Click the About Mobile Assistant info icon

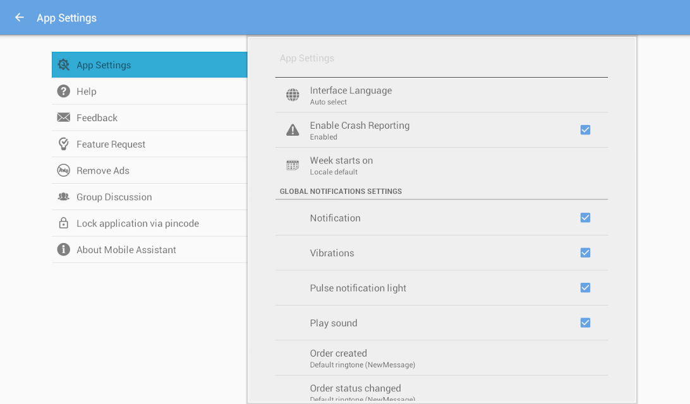pyautogui.click(x=63, y=249)
